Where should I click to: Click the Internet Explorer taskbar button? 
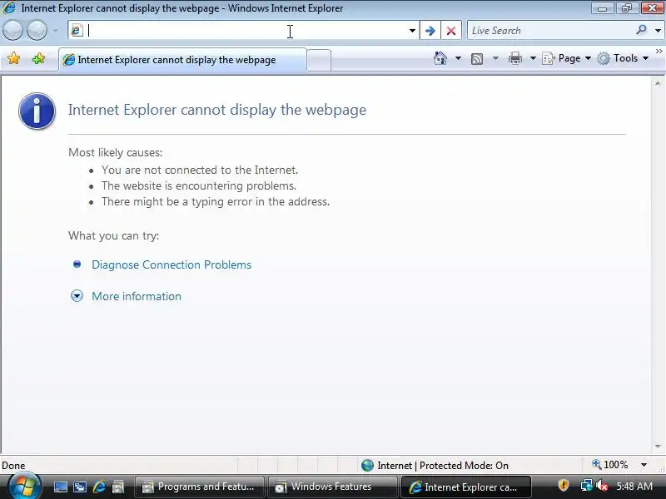[466, 487]
